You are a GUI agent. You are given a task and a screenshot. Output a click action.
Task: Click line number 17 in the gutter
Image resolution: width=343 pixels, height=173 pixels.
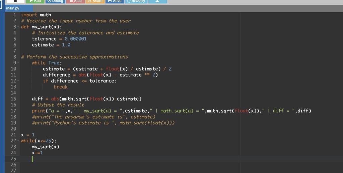tap(13, 111)
